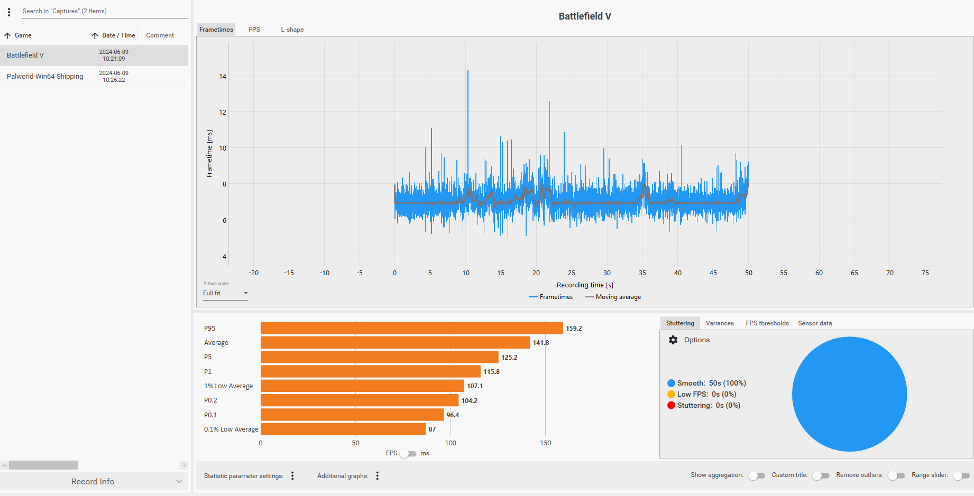Click the P0.1 bar showing 96.4

(x=352, y=415)
